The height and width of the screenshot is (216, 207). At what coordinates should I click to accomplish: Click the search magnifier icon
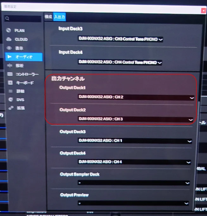pyautogui.click(x=7, y=18)
